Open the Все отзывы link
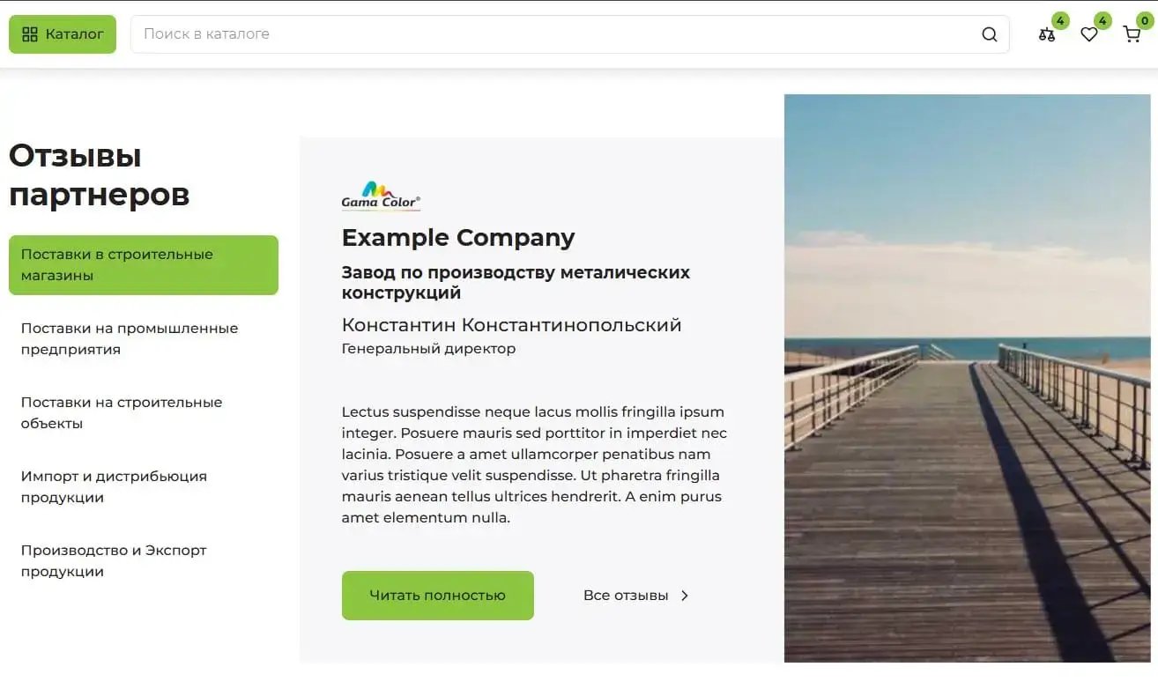This screenshot has width=1158, height=689. click(x=626, y=596)
